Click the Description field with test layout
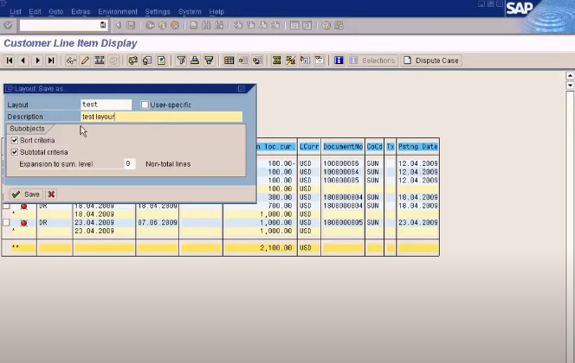This screenshot has width=575, height=363. coord(161,117)
